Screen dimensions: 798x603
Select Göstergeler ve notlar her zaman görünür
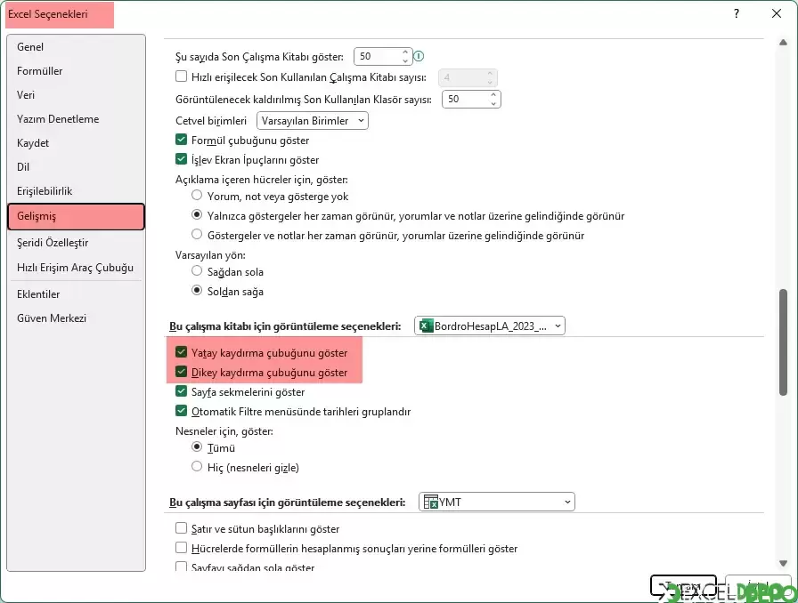(x=197, y=235)
